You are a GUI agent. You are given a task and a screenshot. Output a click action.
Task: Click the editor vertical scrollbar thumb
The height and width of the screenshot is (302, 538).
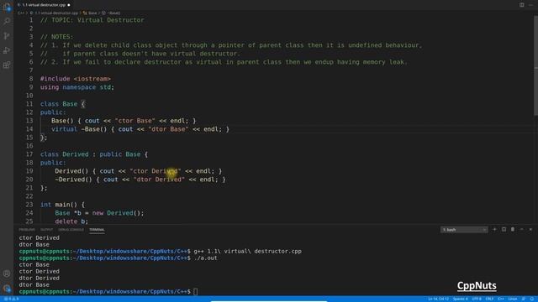click(x=535, y=65)
